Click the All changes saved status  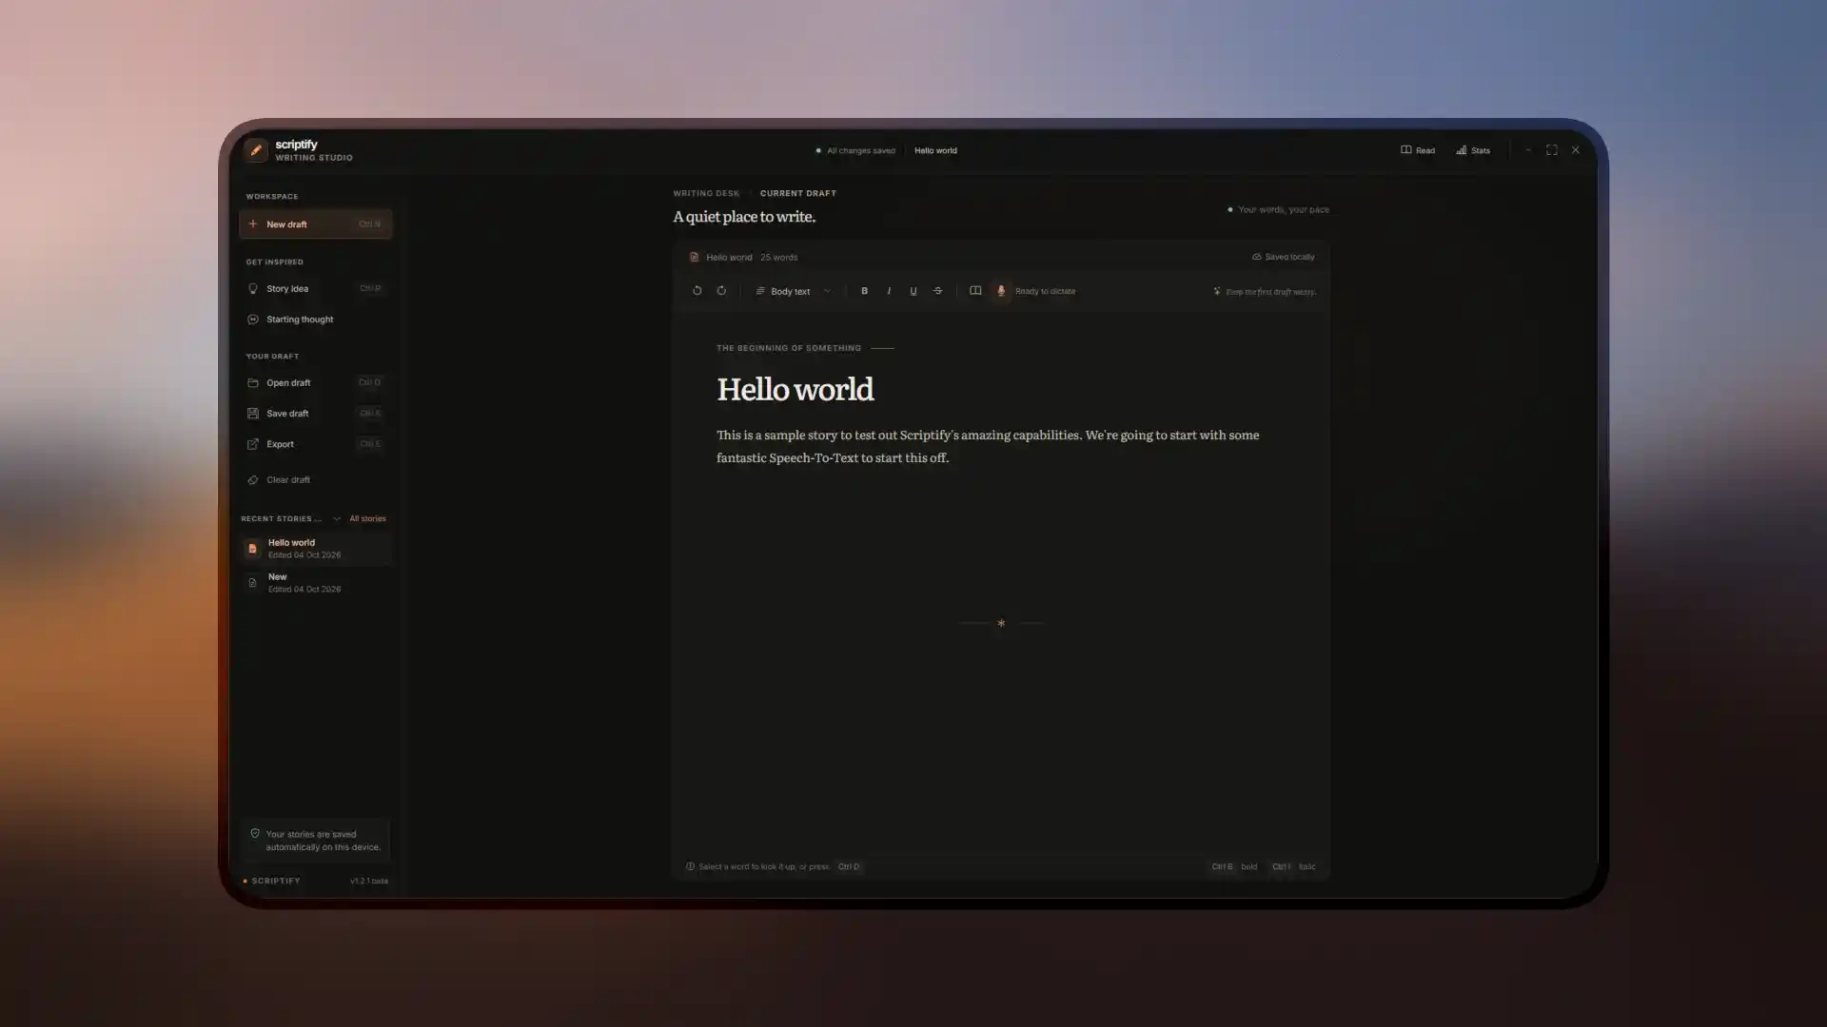(855, 150)
